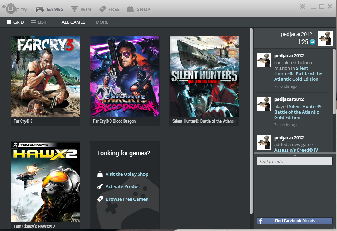Image resolution: width=337 pixels, height=231 pixels.
Task: Minimize the Uplay window
Action: (x=313, y=7)
